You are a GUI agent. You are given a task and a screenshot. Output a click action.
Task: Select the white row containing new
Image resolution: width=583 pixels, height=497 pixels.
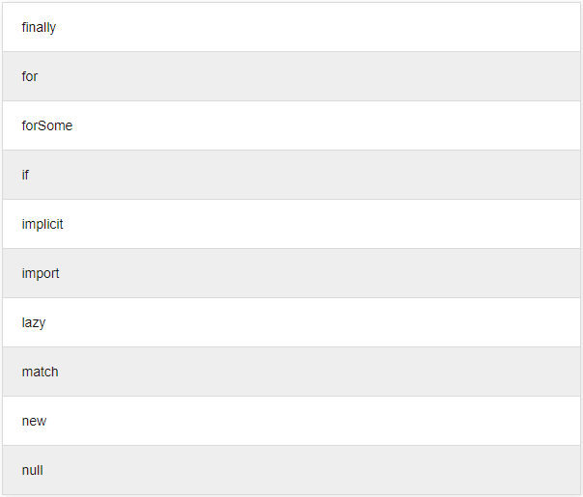(x=290, y=421)
